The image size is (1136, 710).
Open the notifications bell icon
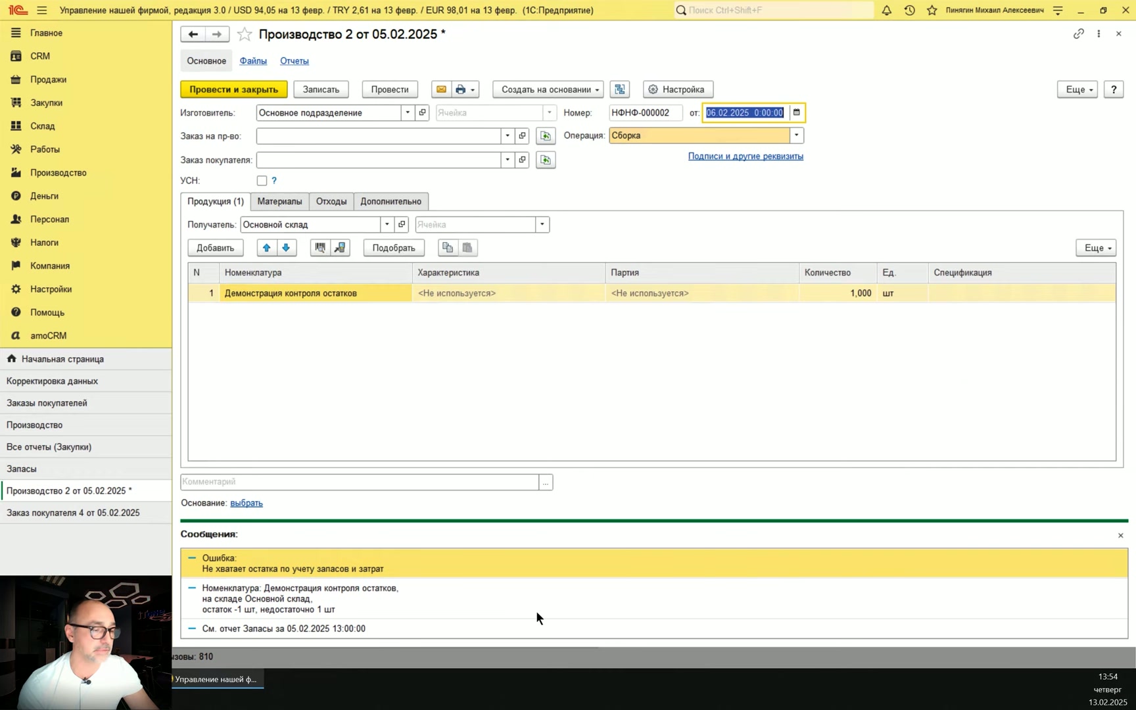coord(887,11)
